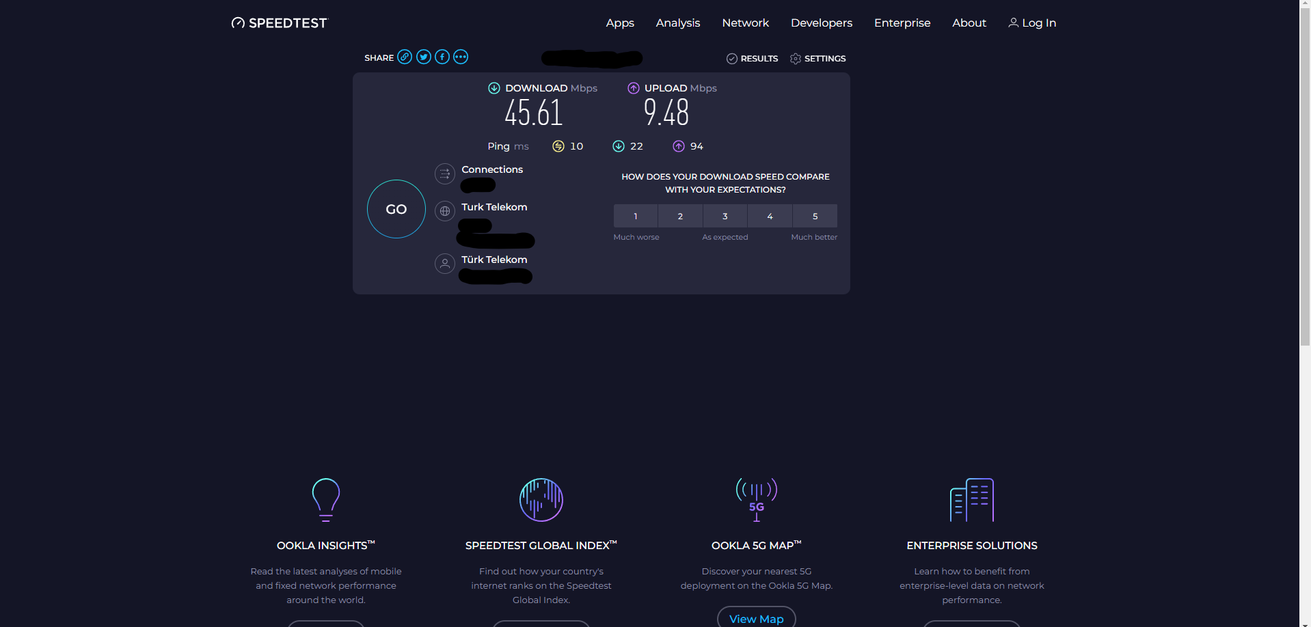Click the OOKLA INSIGHTS heading

pos(326,545)
